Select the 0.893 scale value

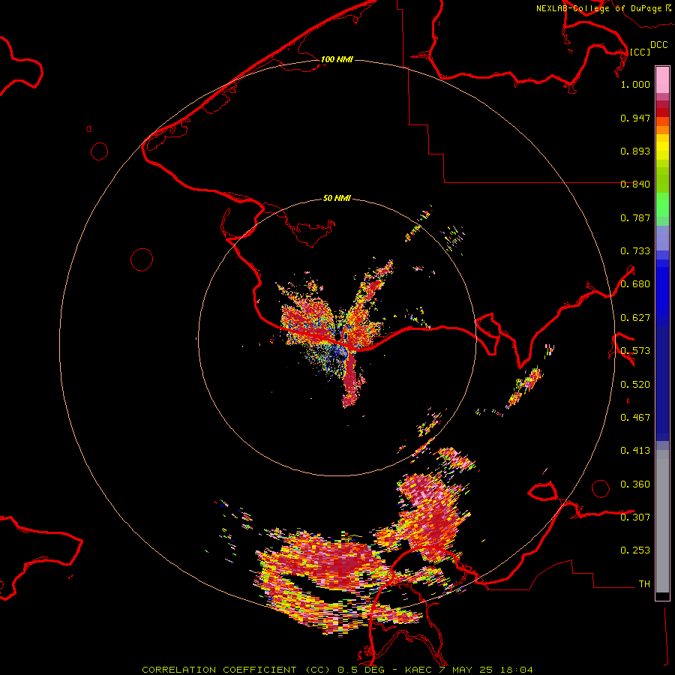click(x=635, y=151)
